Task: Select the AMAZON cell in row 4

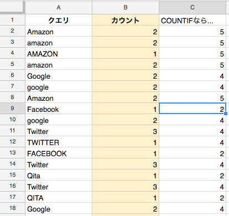Action: 59,53
